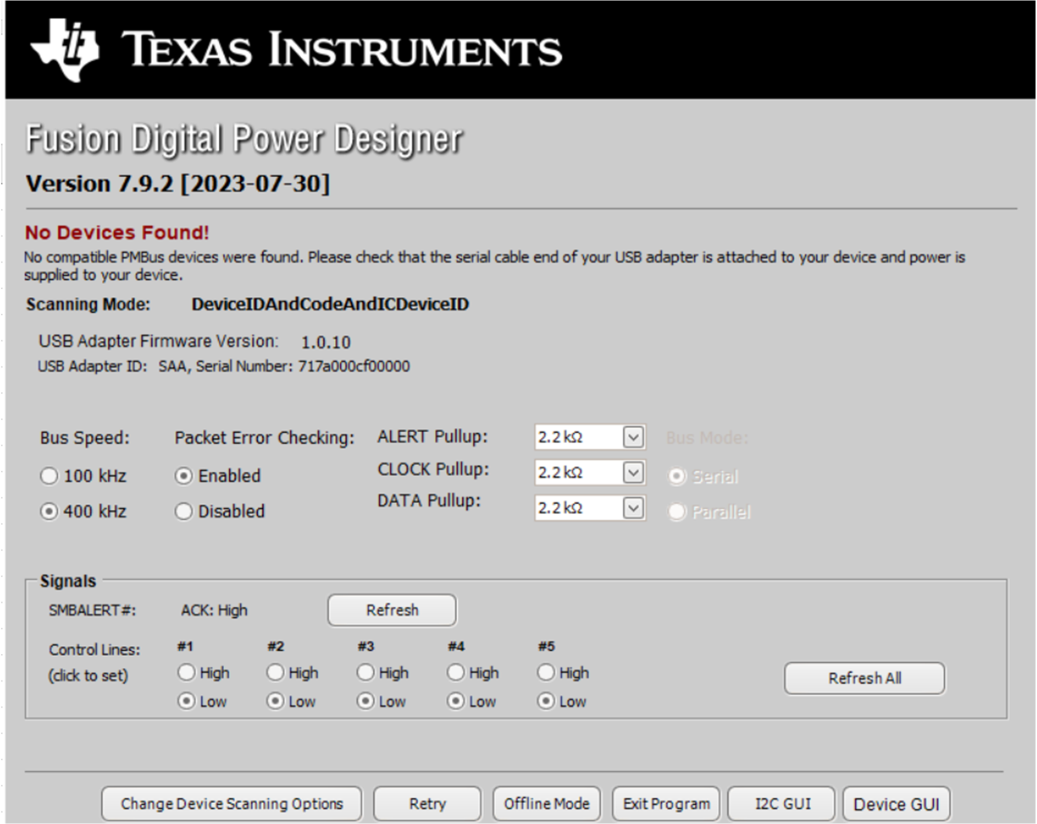Open the CLOCK Pullup dropdown

[635, 472]
